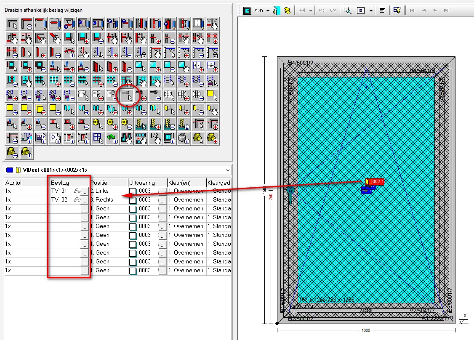474x340 pixels.
Task: Click the Kleur(en) column header
Action: (x=187, y=183)
